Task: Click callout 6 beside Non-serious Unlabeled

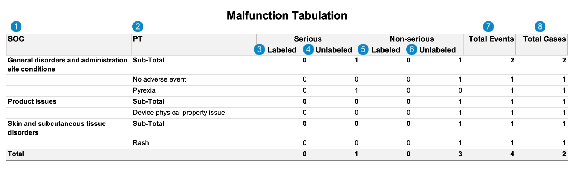Action: [412, 50]
